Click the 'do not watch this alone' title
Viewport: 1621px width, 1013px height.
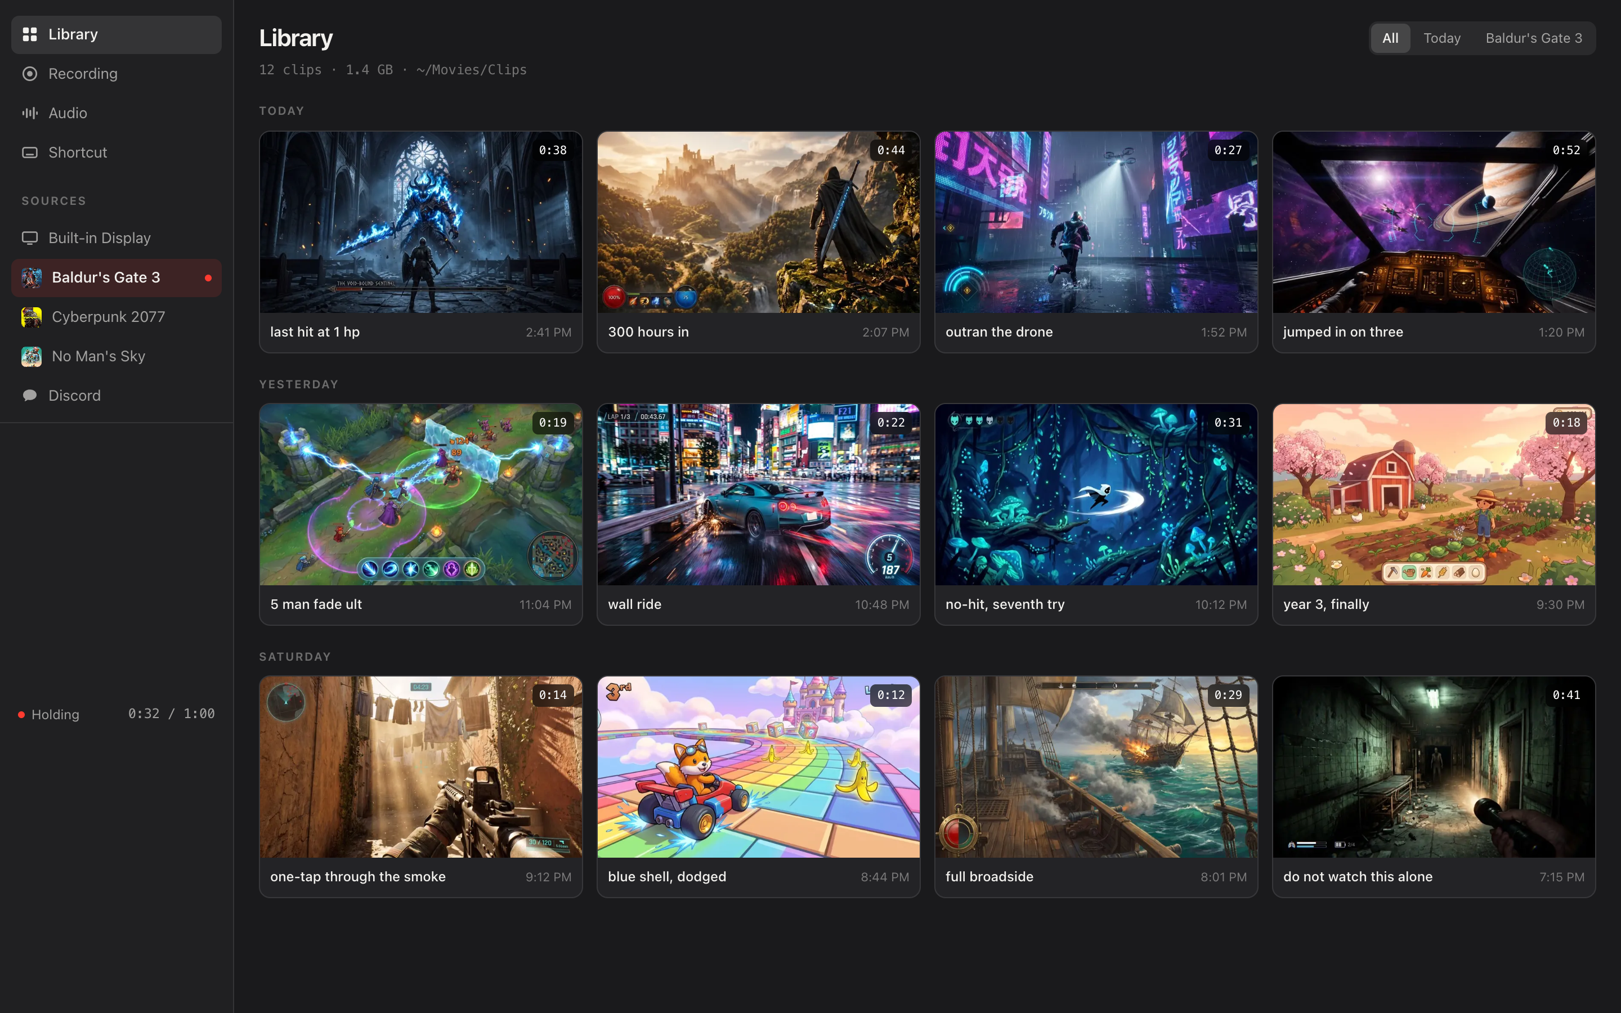coord(1358,877)
